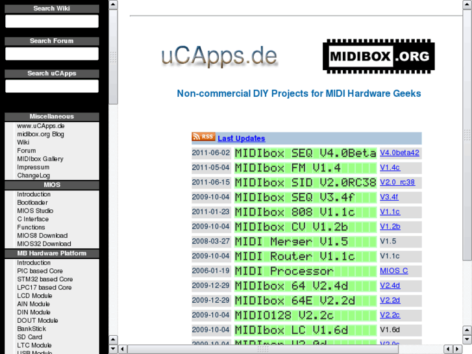Click right arrow of horizontal scrollbar
This screenshot has height=354, width=472.
pos(458,349)
